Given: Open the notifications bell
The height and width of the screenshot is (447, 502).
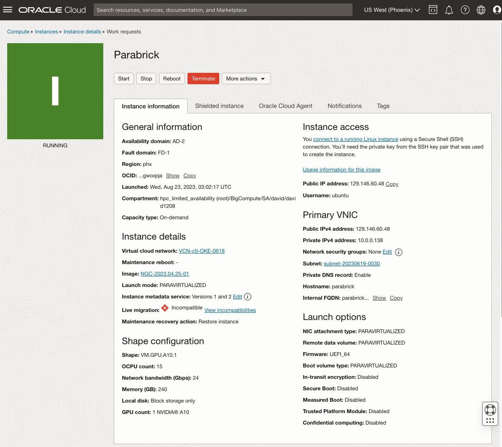Looking at the screenshot, I should 449,9.
